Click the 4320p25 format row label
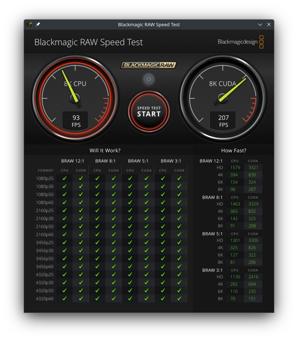This screenshot has width=298, height=341. coord(44,275)
